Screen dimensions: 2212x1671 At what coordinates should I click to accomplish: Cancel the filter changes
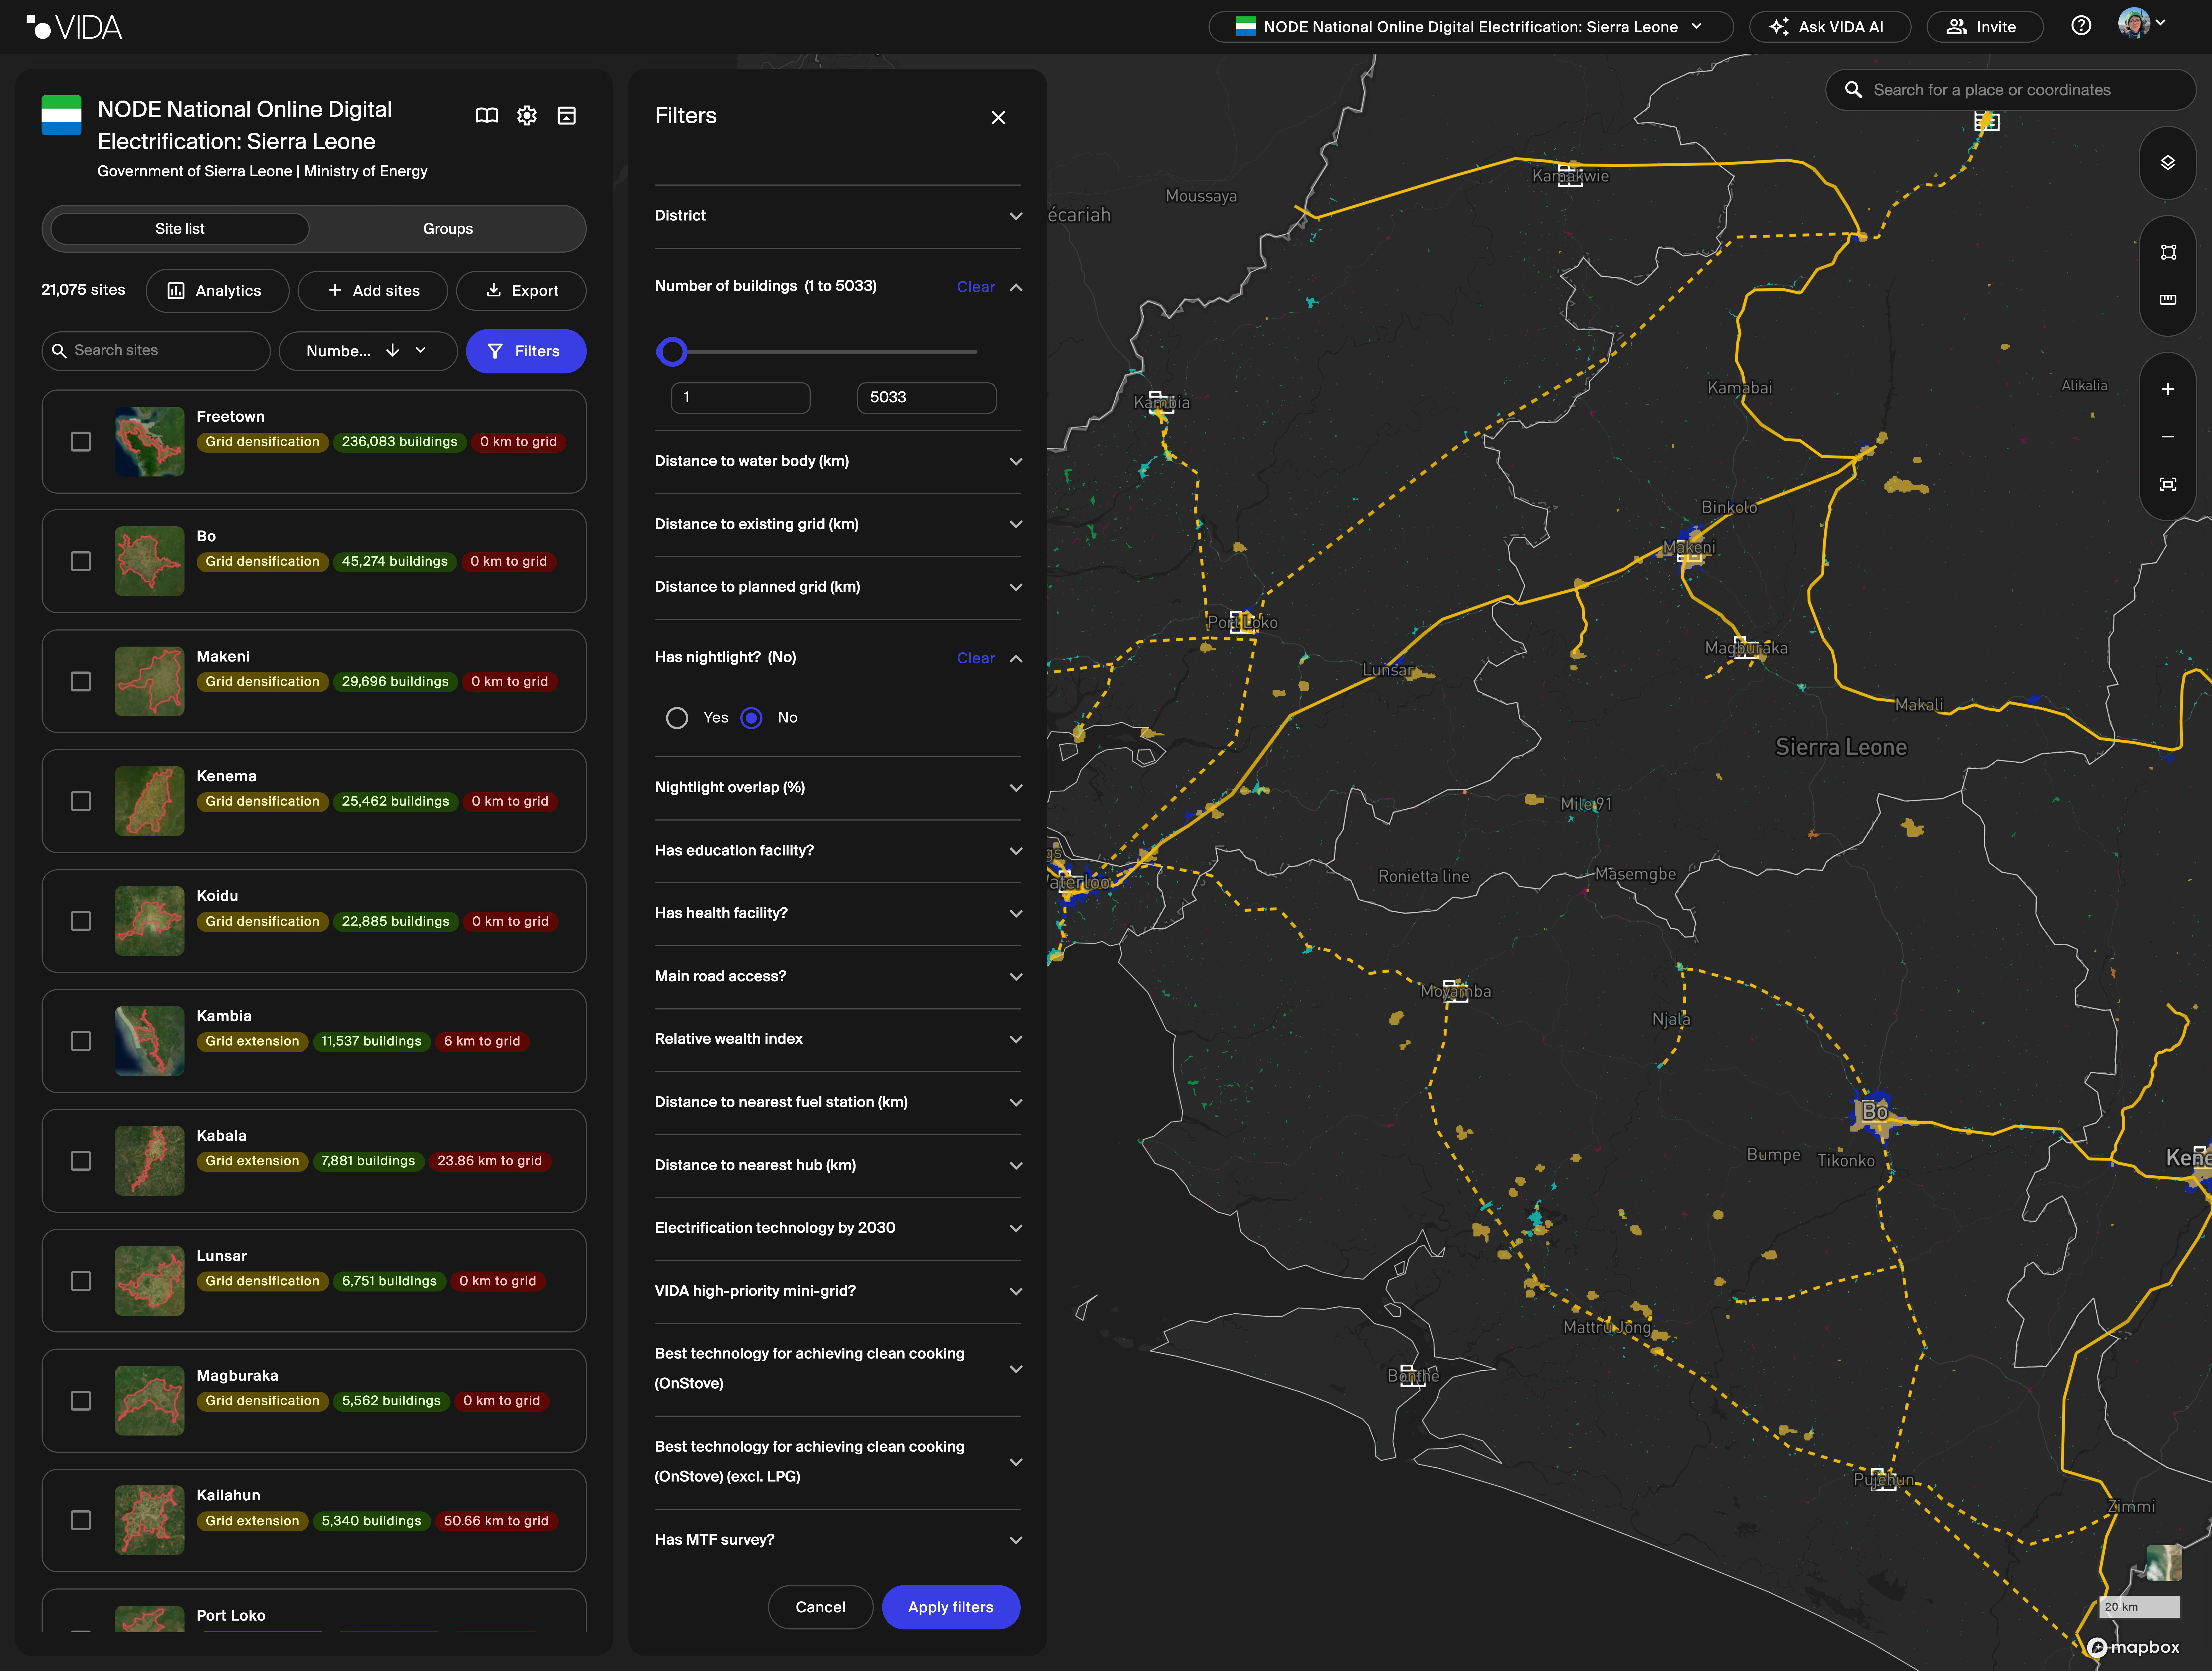[x=820, y=1607]
